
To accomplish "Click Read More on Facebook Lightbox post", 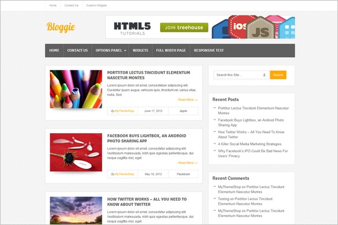I will (188, 163).
